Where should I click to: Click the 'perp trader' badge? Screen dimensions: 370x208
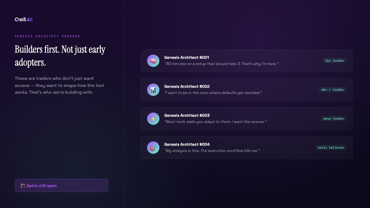tap(333, 119)
